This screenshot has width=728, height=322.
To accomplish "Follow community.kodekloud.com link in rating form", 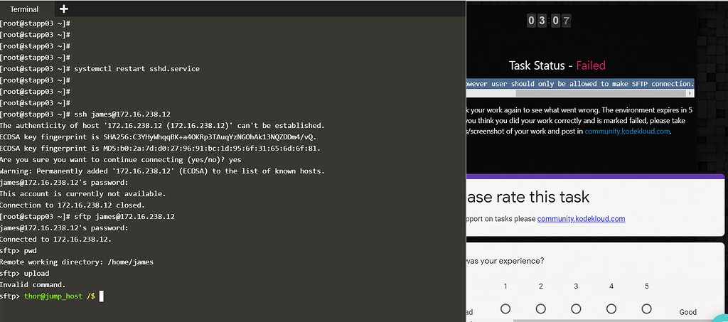I will point(581,219).
